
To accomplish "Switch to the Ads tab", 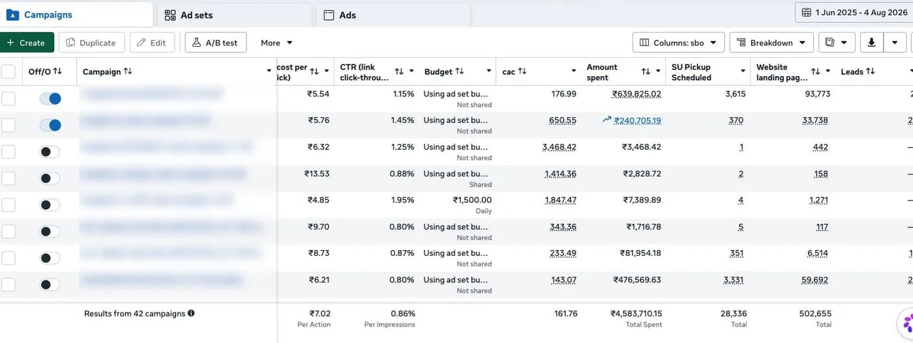I will click(393, 15).
